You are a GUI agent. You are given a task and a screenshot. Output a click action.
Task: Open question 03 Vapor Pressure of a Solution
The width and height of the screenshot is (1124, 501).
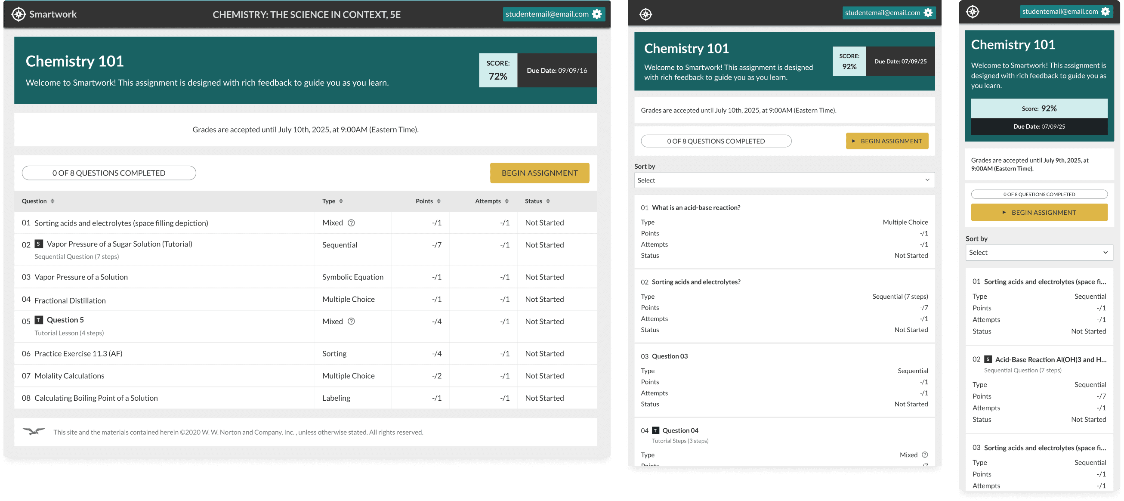tap(81, 277)
